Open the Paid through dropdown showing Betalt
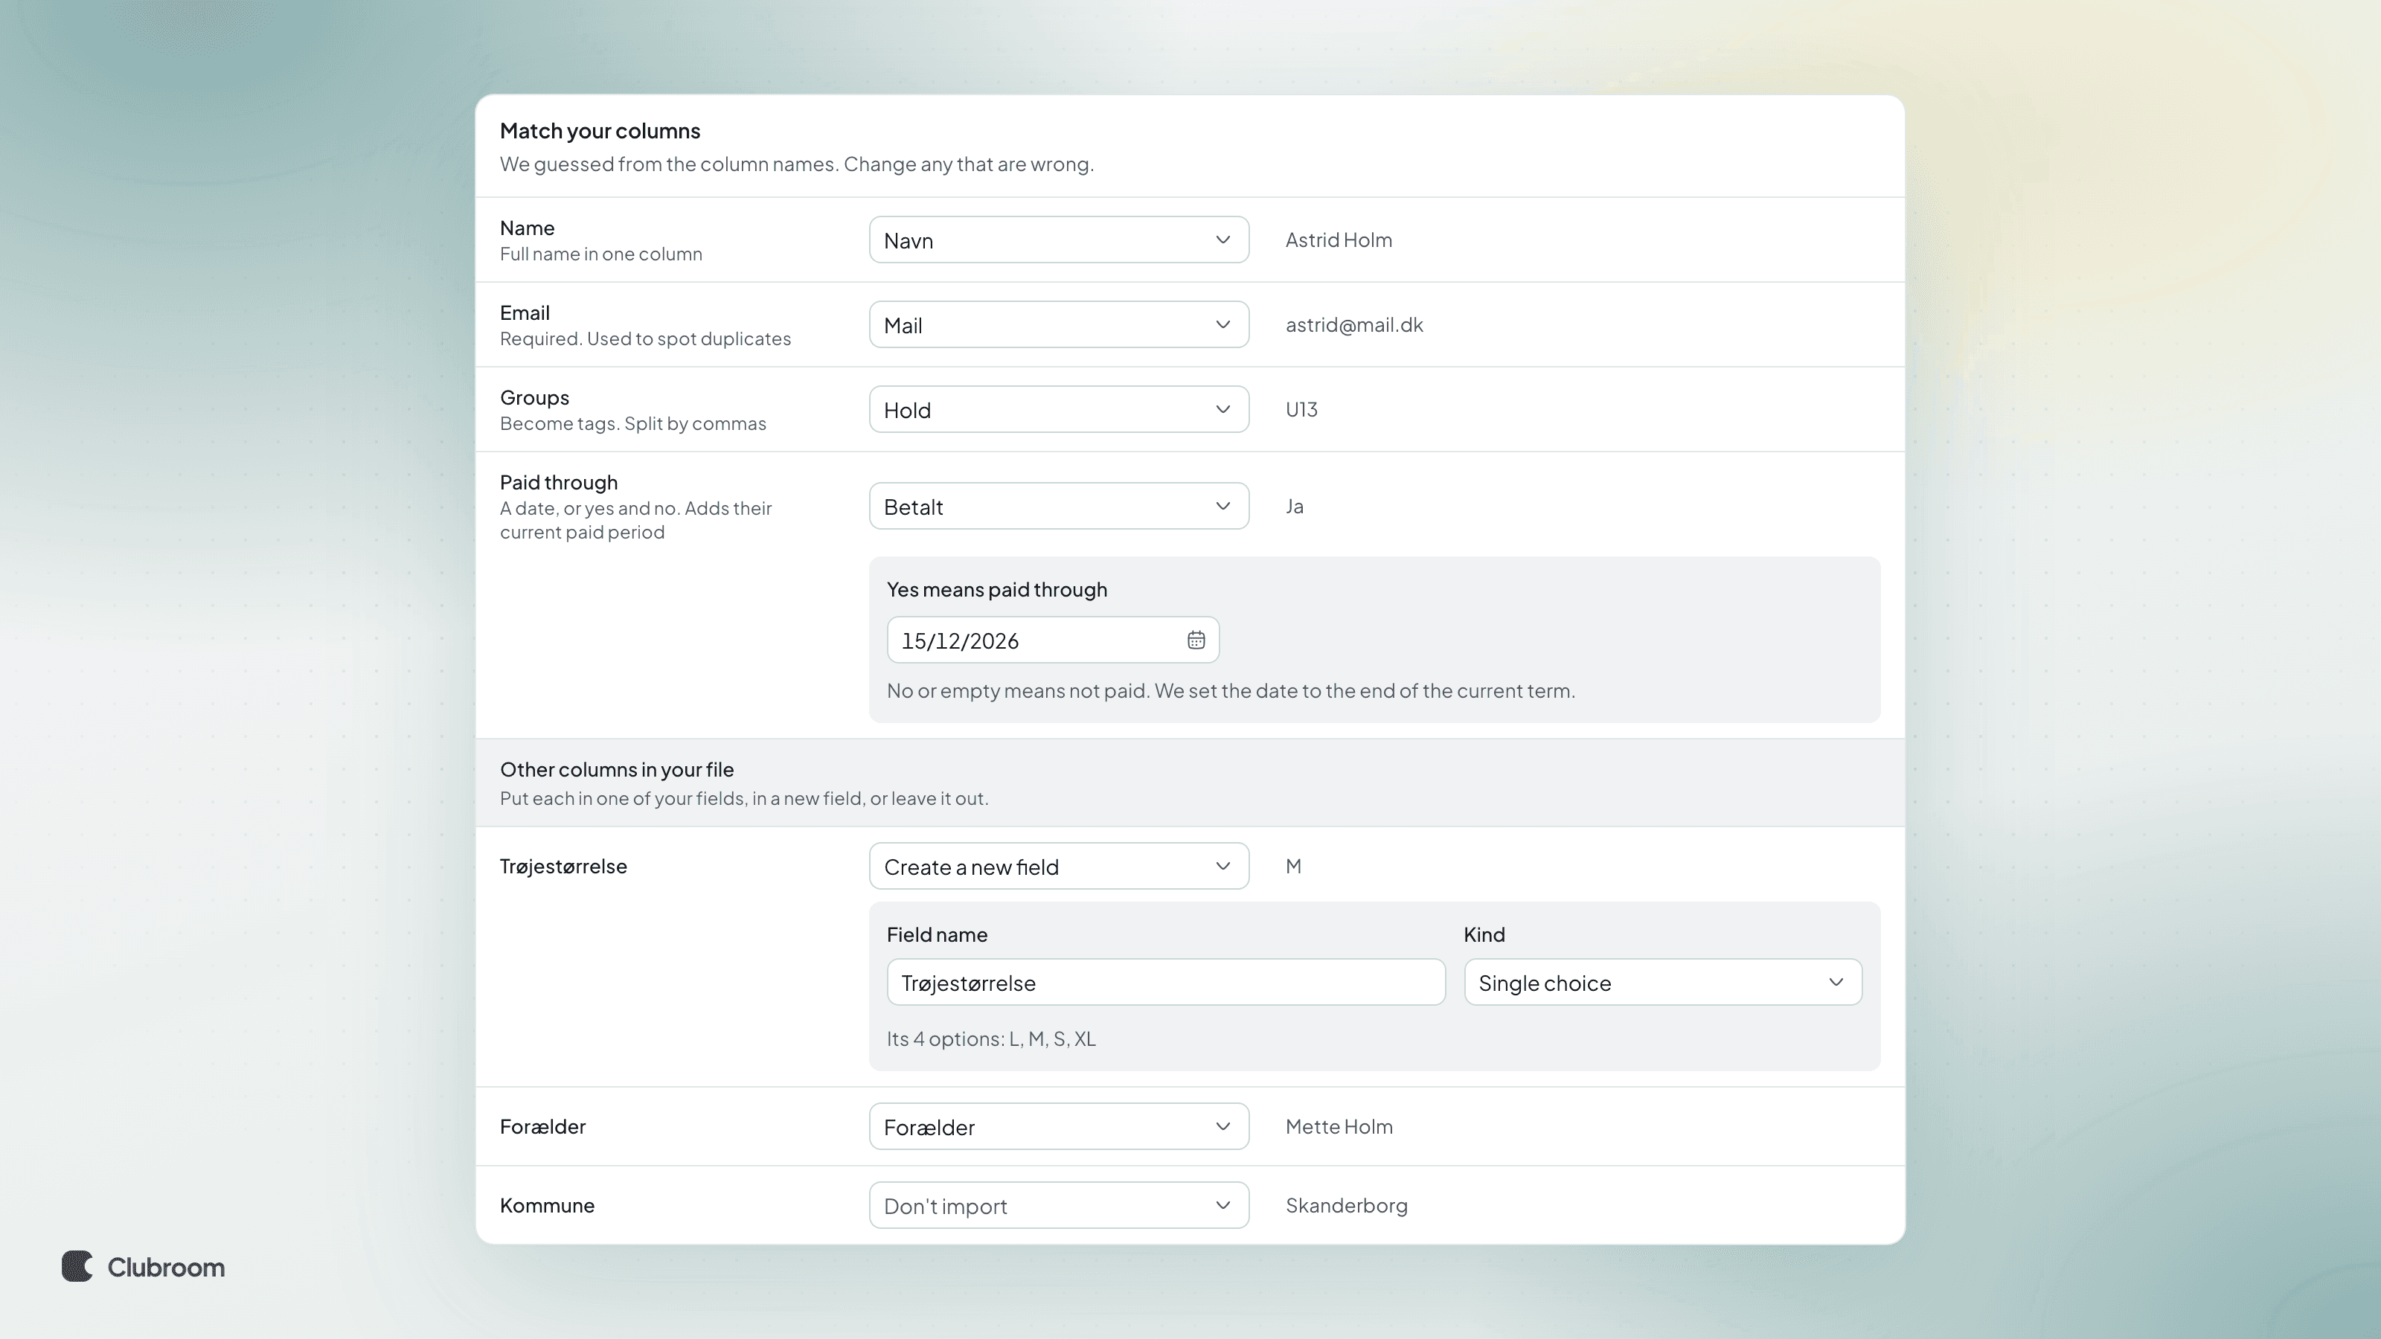Screen dimensions: 2381x1339 click(x=1060, y=507)
